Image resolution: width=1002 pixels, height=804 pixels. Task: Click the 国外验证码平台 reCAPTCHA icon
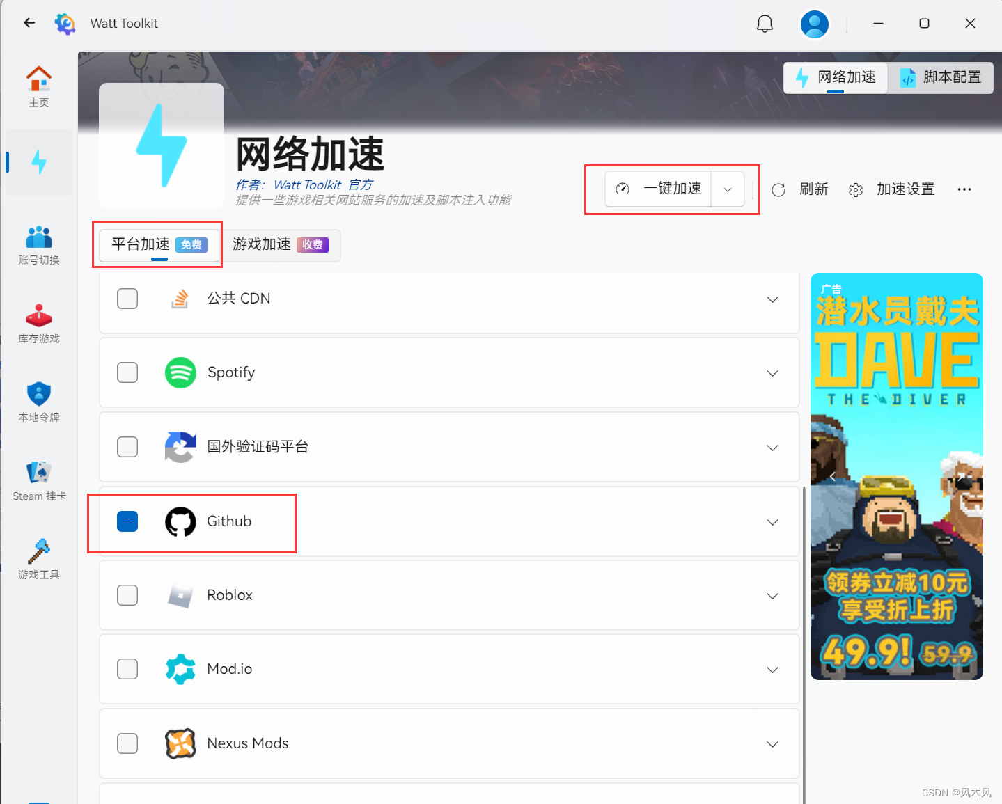click(180, 447)
